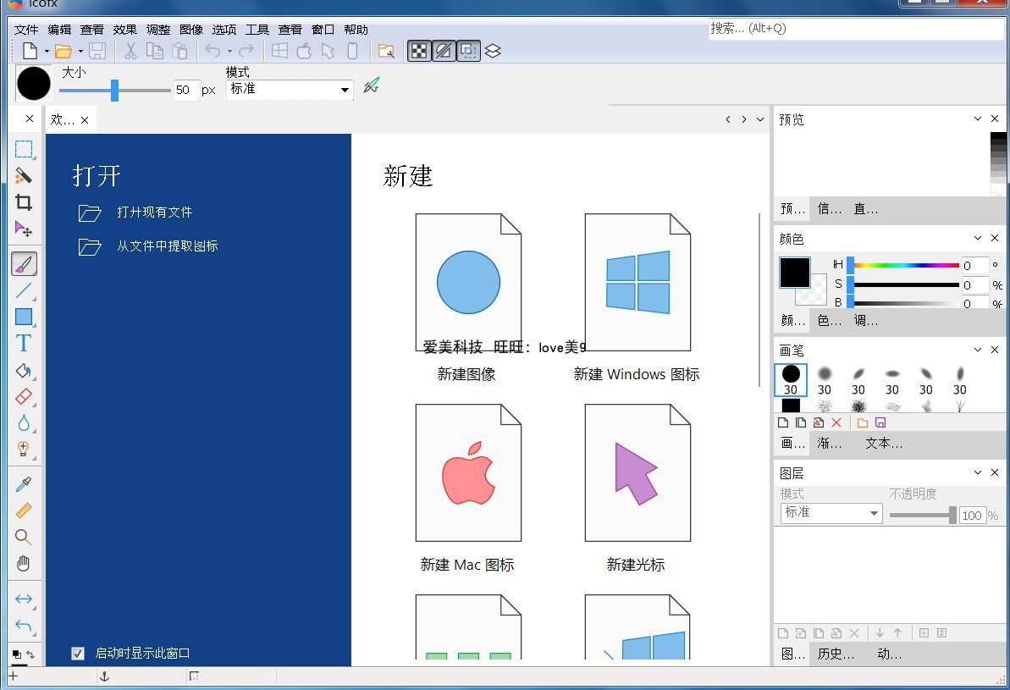
Task: Collapse the 图层 panel chevron
Action: point(978,472)
